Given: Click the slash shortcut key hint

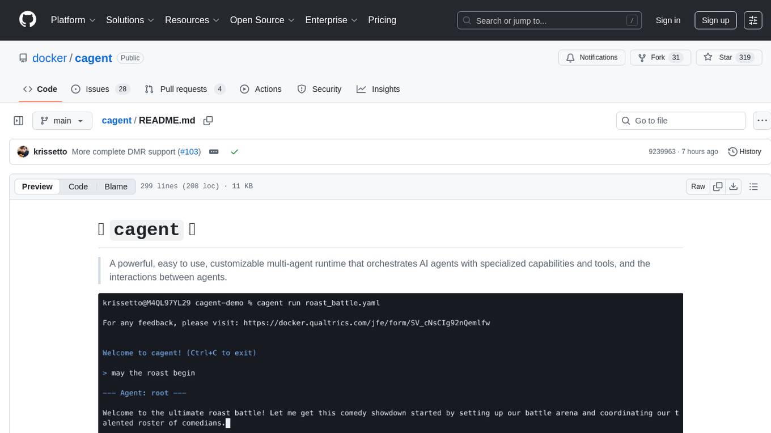Looking at the screenshot, I should pos(632,20).
